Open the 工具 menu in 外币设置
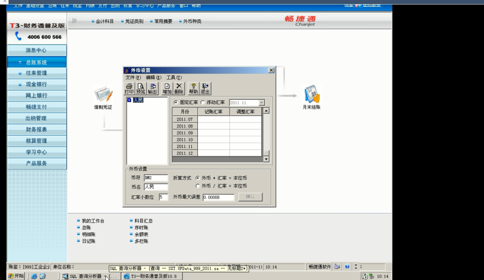The height and width of the screenshot is (280, 484). pos(174,77)
